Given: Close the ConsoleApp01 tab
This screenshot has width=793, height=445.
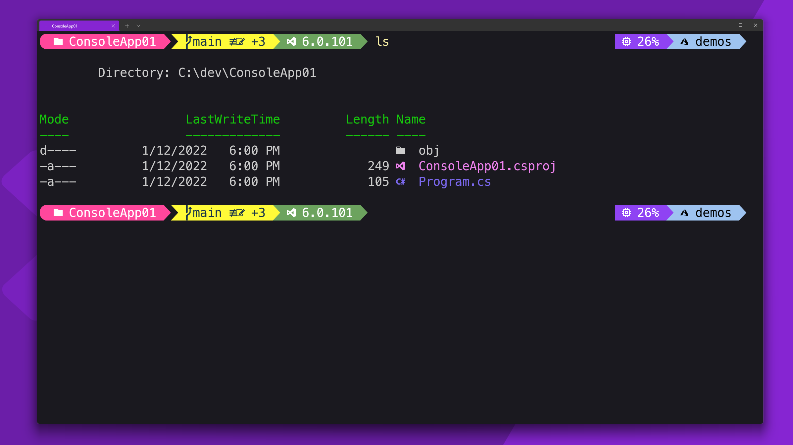Looking at the screenshot, I should coord(113,26).
